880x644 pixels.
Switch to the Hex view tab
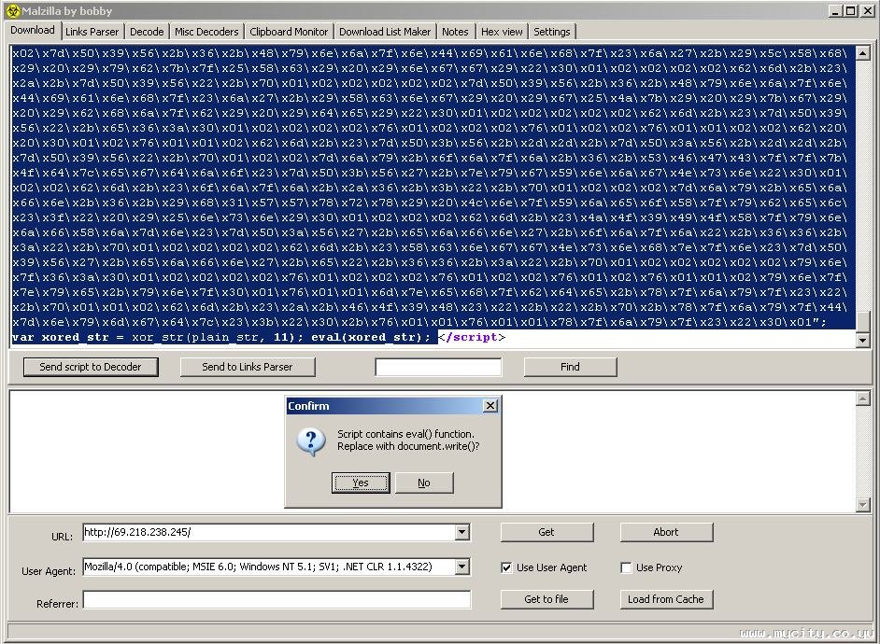(502, 32)
